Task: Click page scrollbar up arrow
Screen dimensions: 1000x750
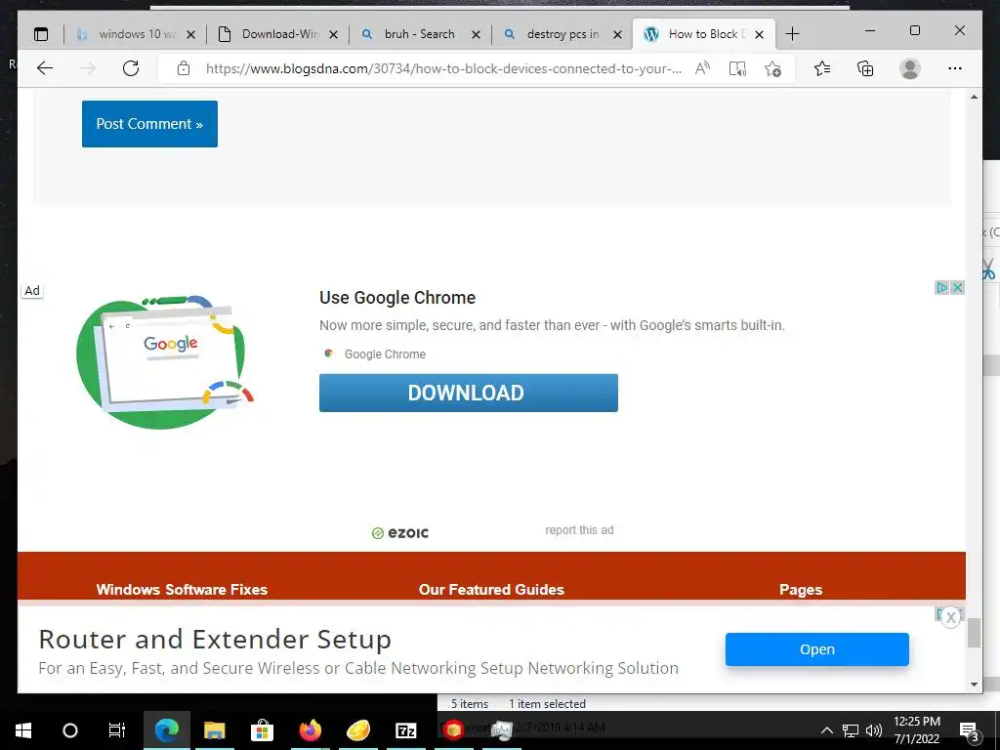Action: [974, 97]
